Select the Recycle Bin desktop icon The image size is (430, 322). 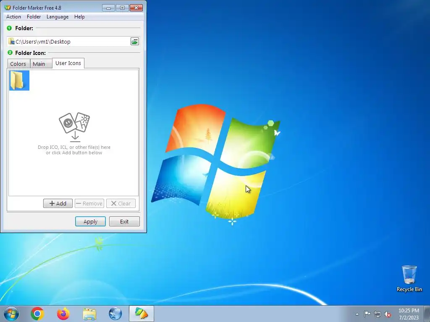(x=409, y=278)
